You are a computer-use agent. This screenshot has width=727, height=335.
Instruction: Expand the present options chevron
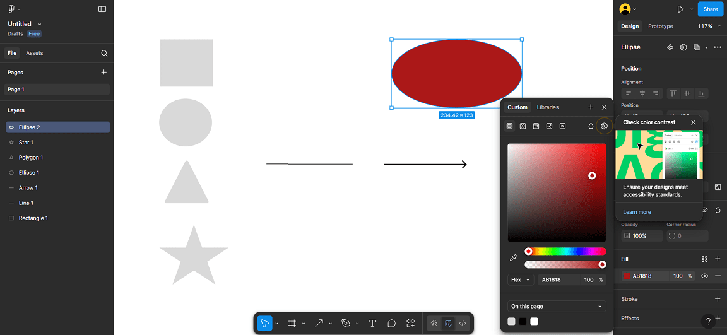point(692,9)
